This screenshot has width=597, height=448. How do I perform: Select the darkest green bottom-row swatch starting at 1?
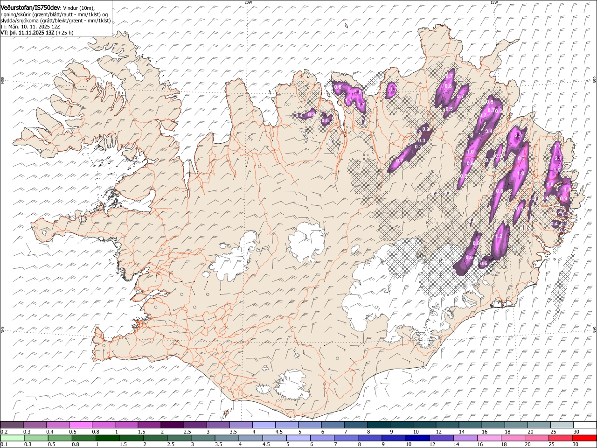(108, 438)
